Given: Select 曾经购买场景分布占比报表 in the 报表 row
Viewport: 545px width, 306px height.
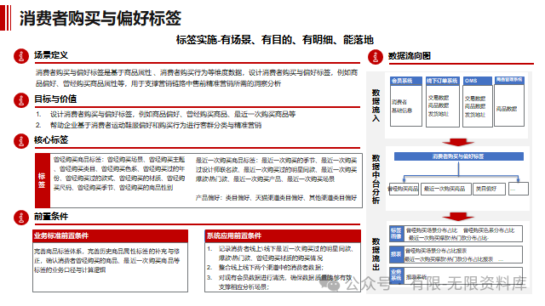Looking at the screenshot, I should point(436,251).
